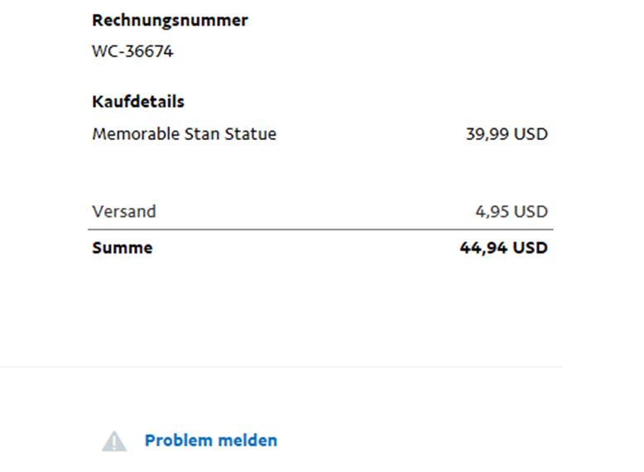Open the Problem melden link

pos(210,441)
